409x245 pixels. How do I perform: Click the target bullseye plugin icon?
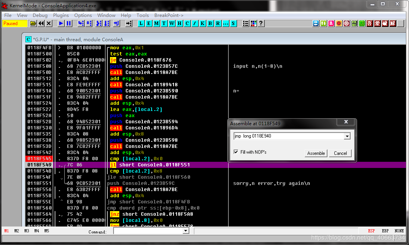(x=347, y=23)
